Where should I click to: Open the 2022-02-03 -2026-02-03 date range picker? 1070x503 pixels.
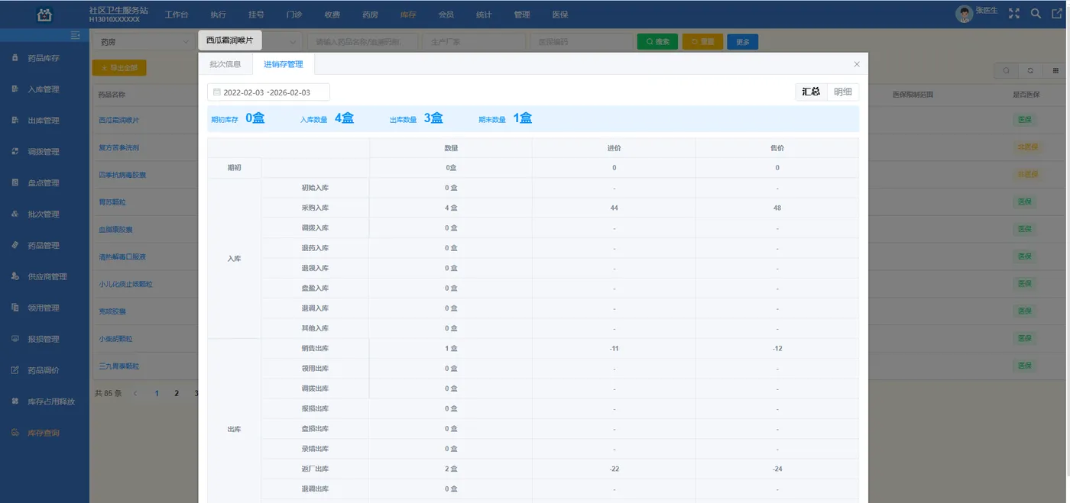pyautogui.click(x=268, y=92)
